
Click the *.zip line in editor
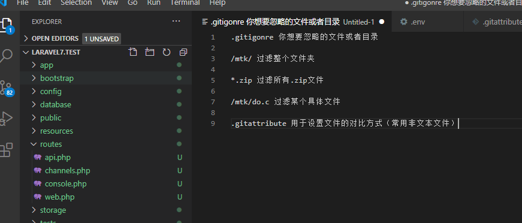point(277,80)
